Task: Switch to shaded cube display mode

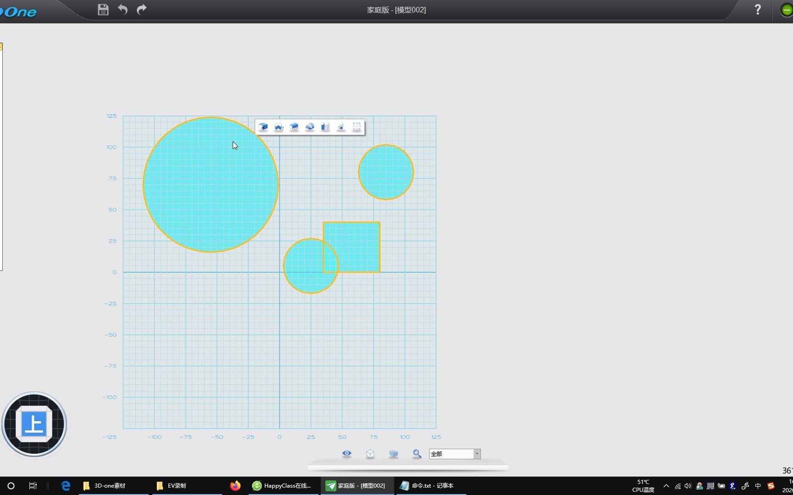Action: (x=394, y=454)
